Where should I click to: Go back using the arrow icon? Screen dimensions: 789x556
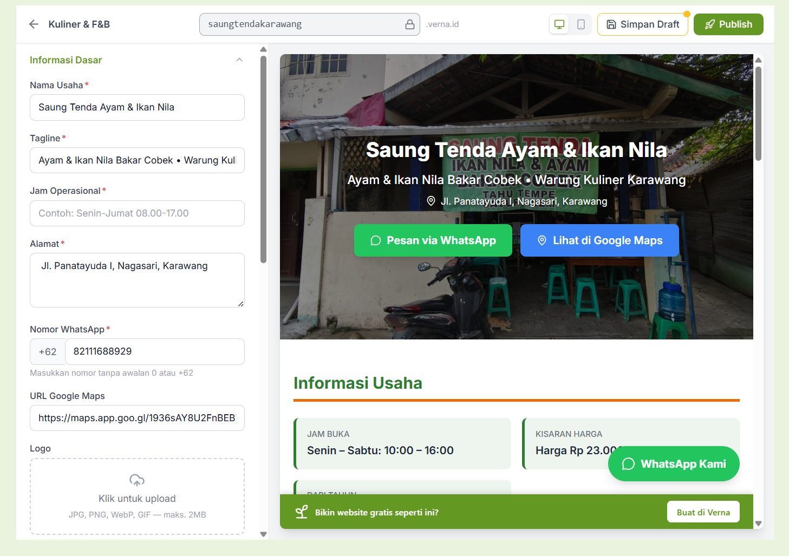point(34,24)
